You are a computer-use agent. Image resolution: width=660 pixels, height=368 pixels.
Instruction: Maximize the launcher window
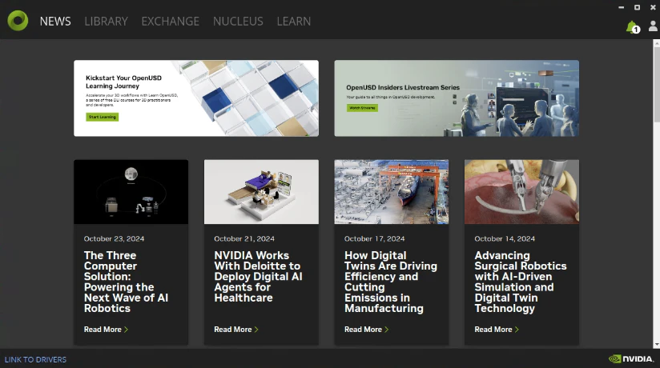tap(638, 7)
